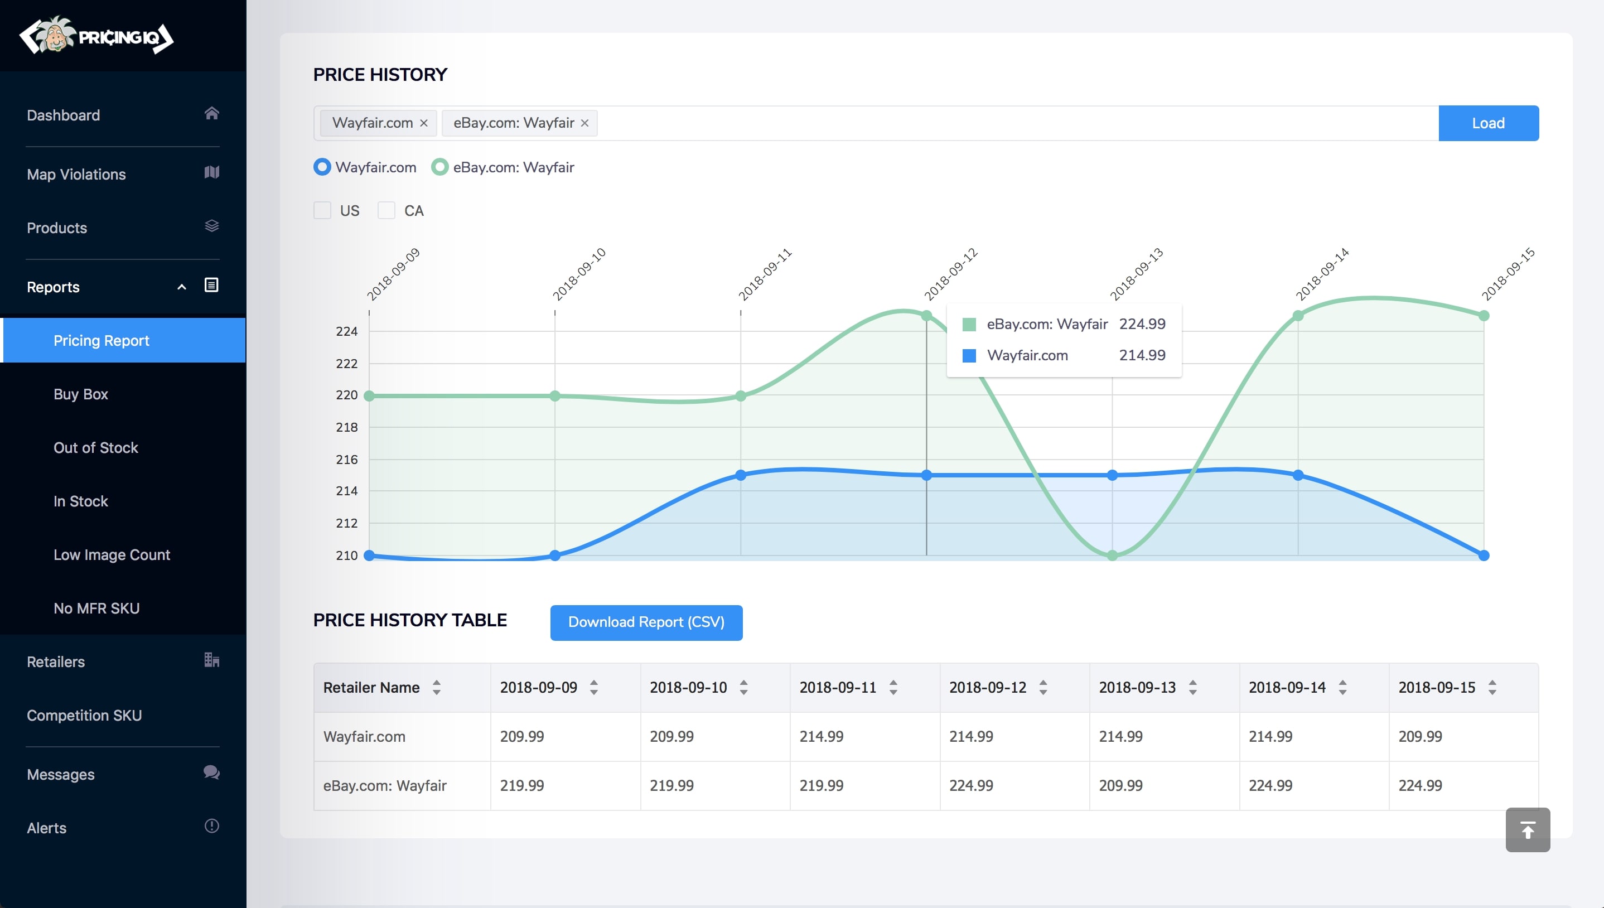Open the Buy Box report
Screen dimensions: 1604x908
[x=123, y=394]
